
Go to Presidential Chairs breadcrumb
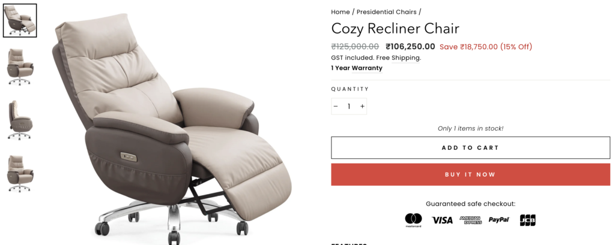point(386,12)
